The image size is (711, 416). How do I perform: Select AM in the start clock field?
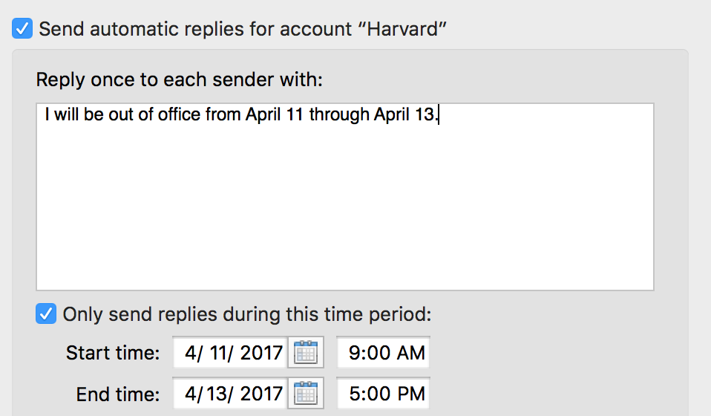click(411, 353)
